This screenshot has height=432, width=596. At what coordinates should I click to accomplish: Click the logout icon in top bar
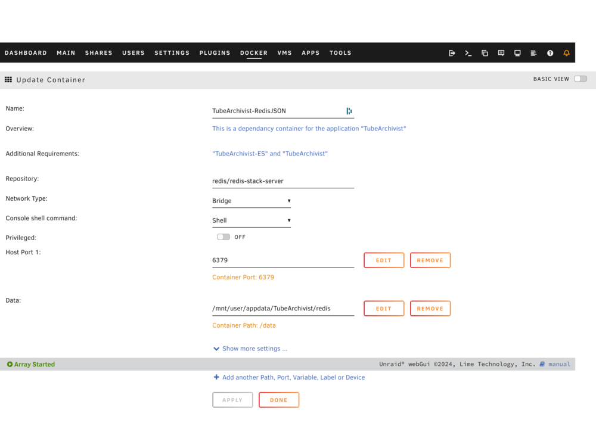coord(452,53)
